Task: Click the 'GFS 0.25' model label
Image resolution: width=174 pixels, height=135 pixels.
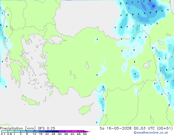Action: 46,128
